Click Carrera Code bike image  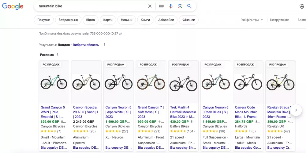click(248, 82)
